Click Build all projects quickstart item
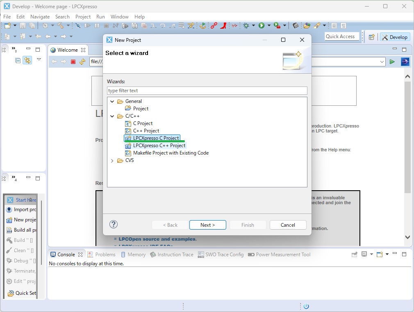The image size is (414, 312). click(22, 230)
